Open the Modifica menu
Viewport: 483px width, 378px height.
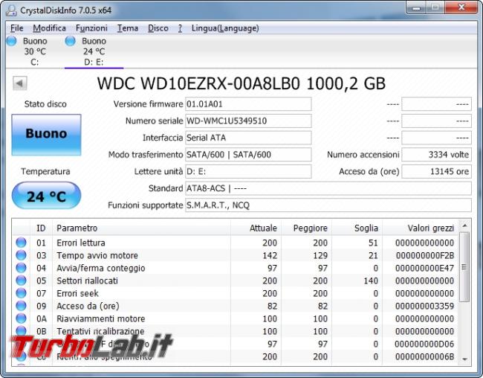click(x=49, y=28)
